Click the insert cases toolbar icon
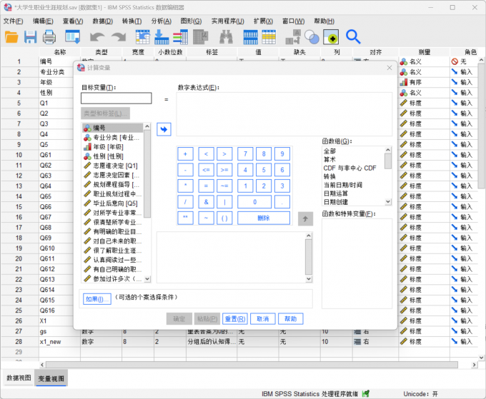The height and width of the screenshot is (399, 486). [250, 37]
